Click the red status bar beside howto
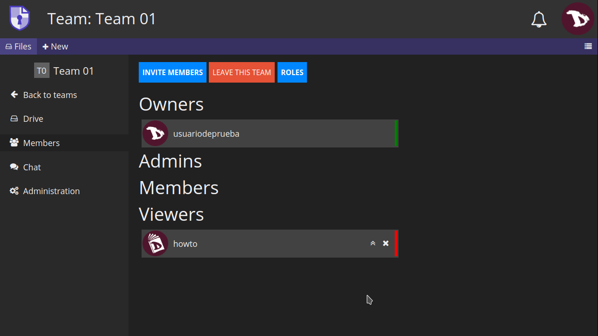Viewport: 598px width, 336px height. click(x=396, y=244)
